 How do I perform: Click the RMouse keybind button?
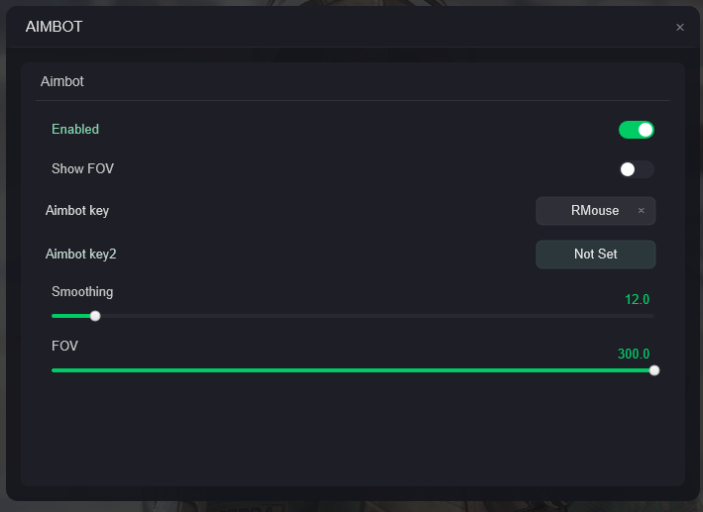594,211
